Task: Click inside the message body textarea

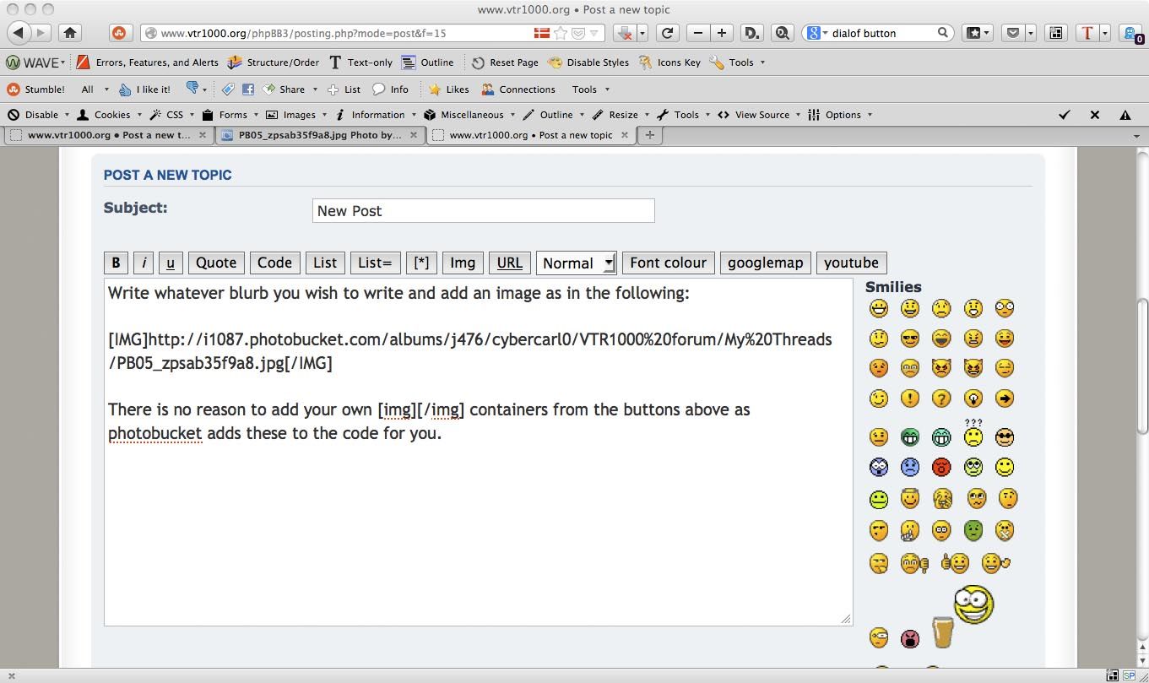Action: [479, 453]
